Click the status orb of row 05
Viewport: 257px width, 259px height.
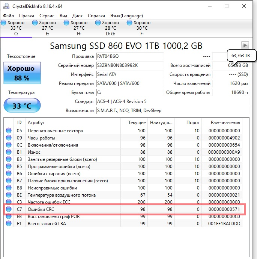(x=9, y=130)
